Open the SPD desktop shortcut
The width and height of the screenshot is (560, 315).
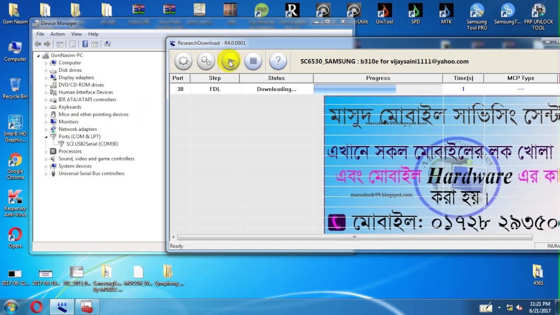416,14
